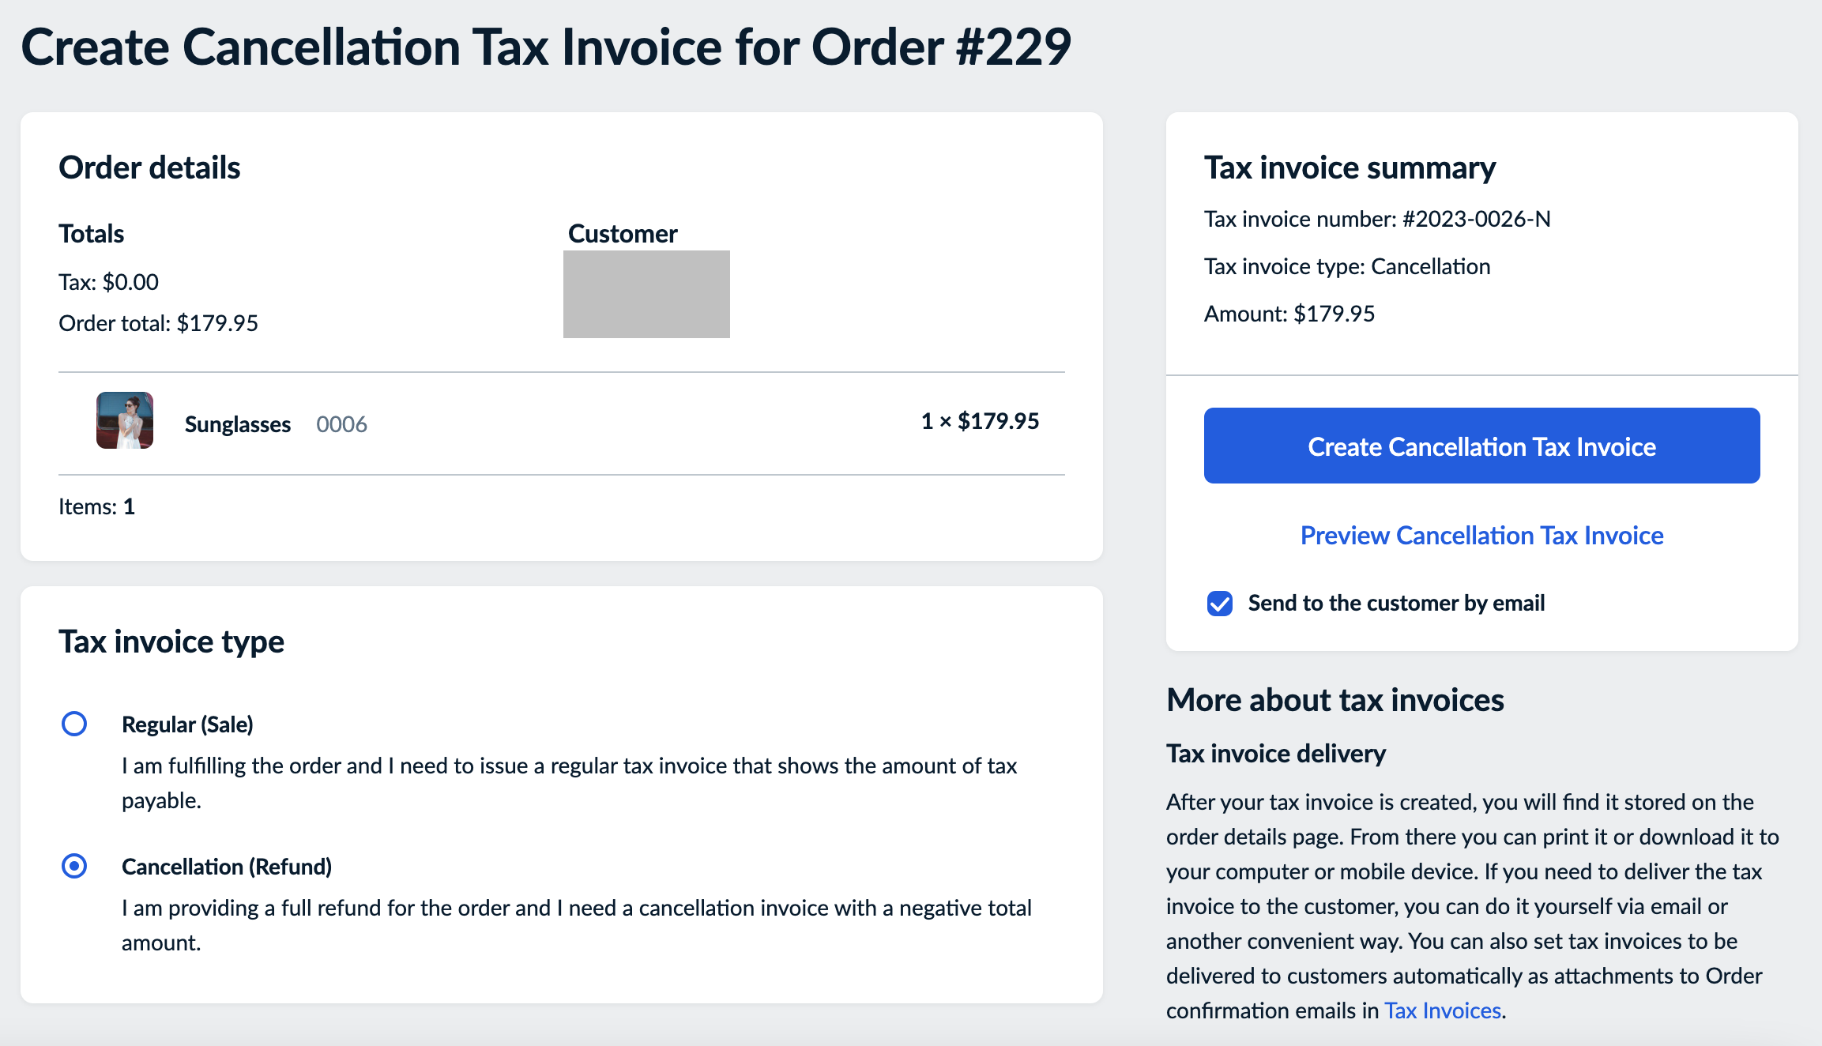The width and height of the screenshot is (1822, 1046).
Task: Click the Tax invoice type heading
Action: tap(171, 642)
